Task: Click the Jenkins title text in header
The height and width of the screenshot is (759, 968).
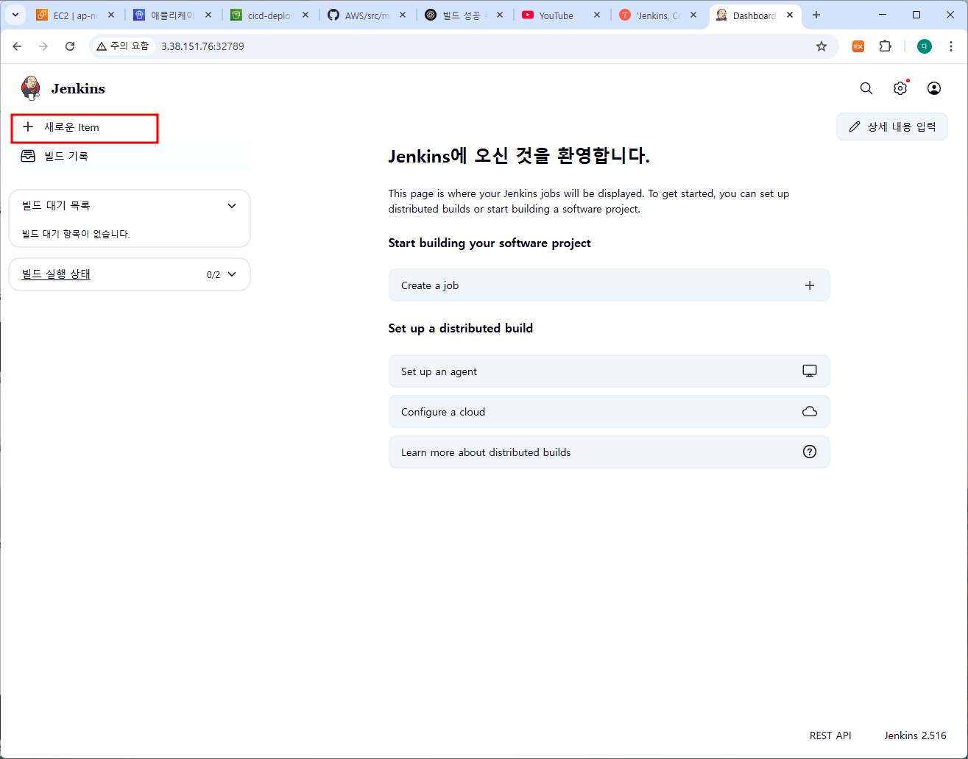Action: pyautogui.click(x=78, y=88)
